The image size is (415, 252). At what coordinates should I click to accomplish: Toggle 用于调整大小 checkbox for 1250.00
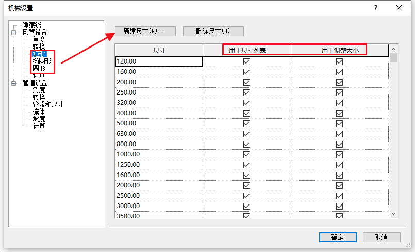coord(340,165)
